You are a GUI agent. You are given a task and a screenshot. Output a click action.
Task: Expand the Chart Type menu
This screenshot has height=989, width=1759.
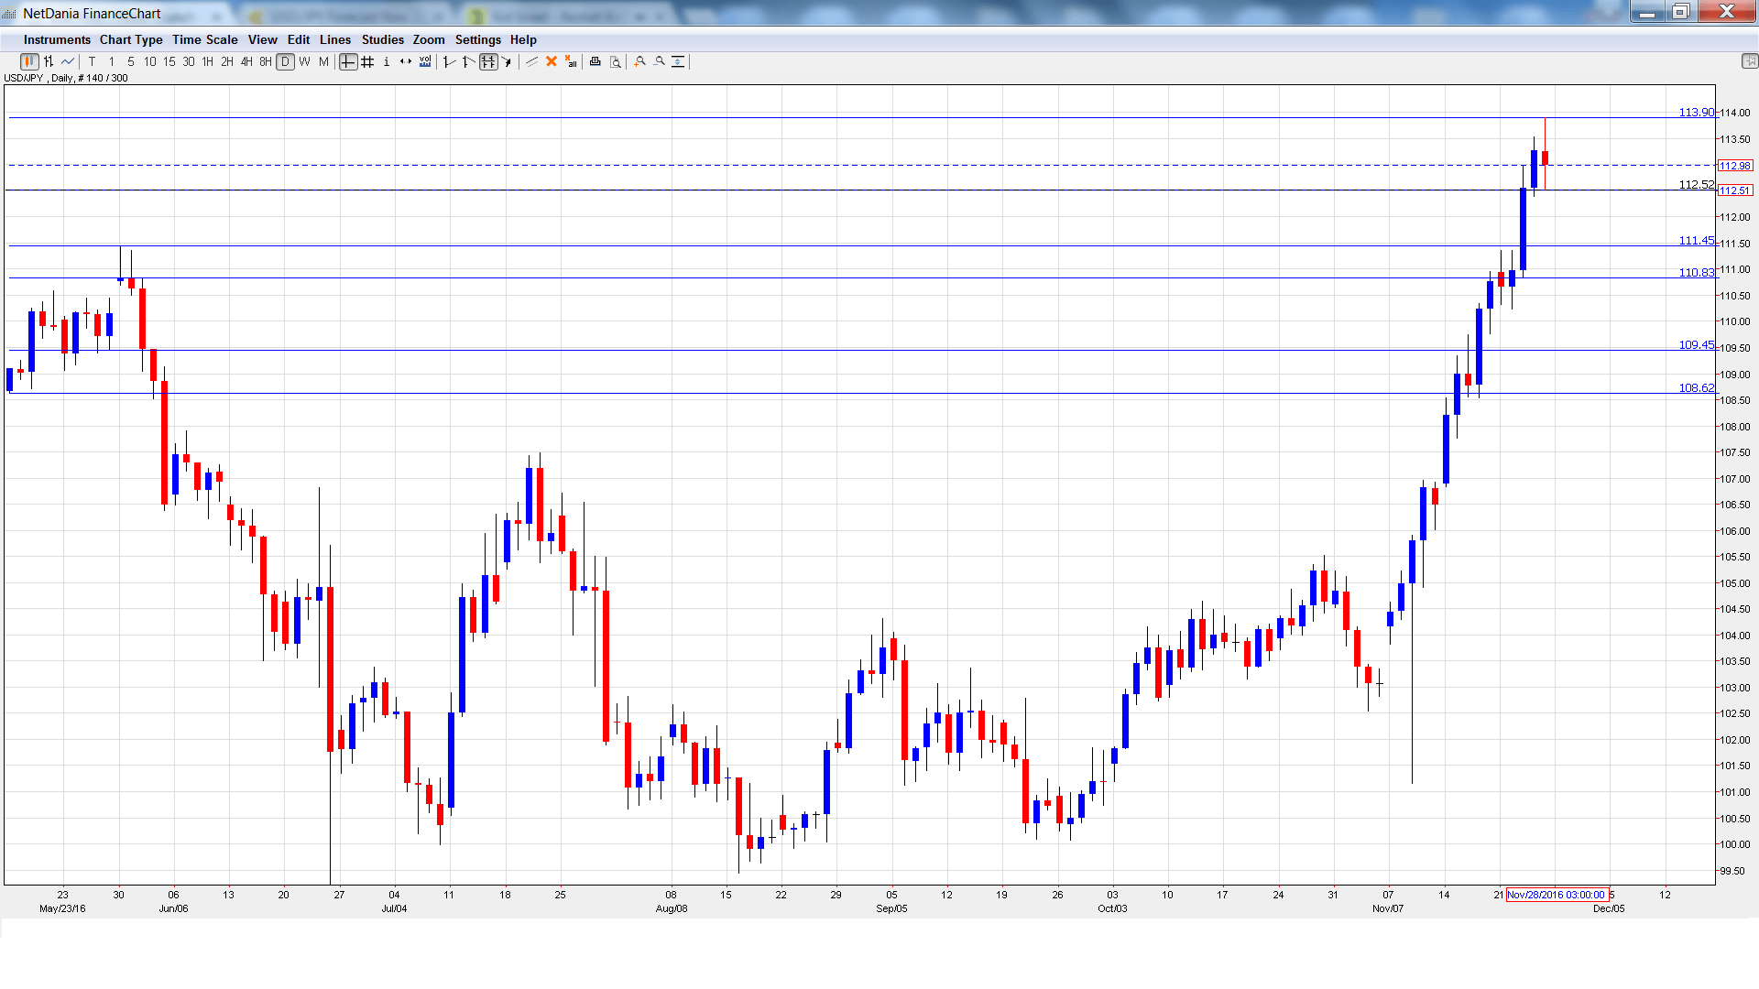tap(131, 39)
